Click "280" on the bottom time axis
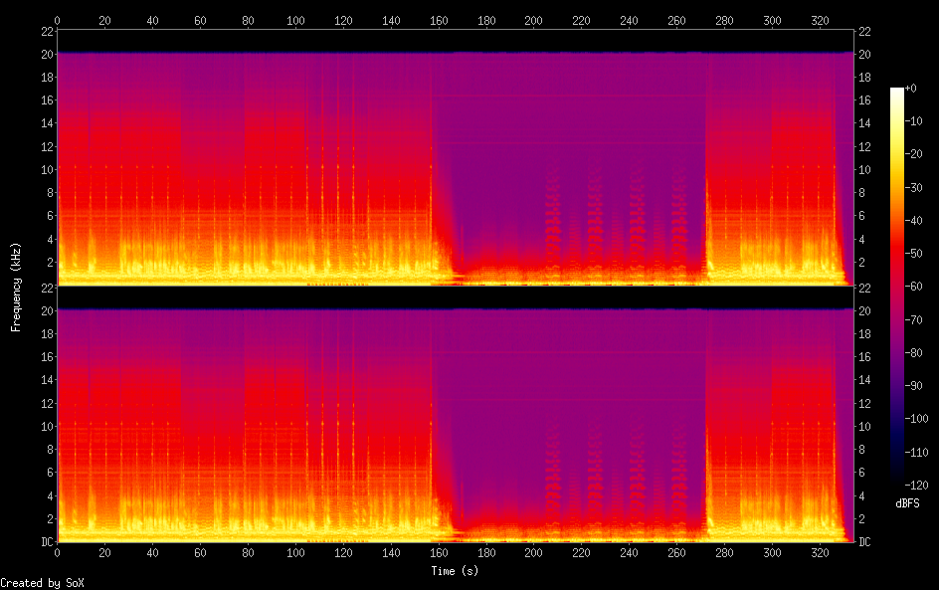Viewport: 939px width, 590px height. pos(724,553)
